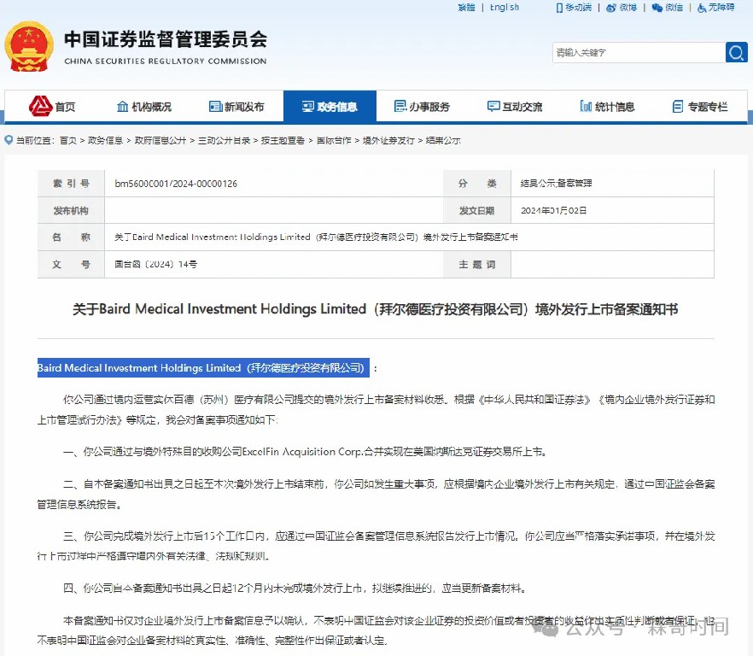Click the accessibility wheelchair icon
The height and width of the screenshot is (656, 753).
(702, 8)
